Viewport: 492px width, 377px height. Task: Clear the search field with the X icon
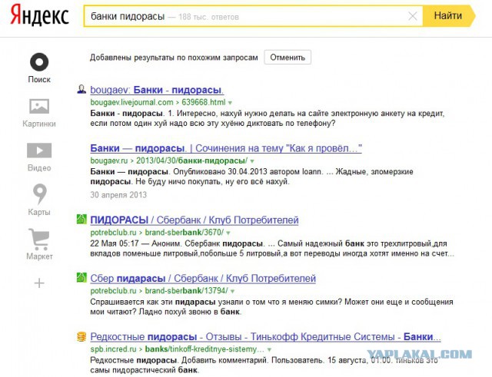[x=412, y=16]
